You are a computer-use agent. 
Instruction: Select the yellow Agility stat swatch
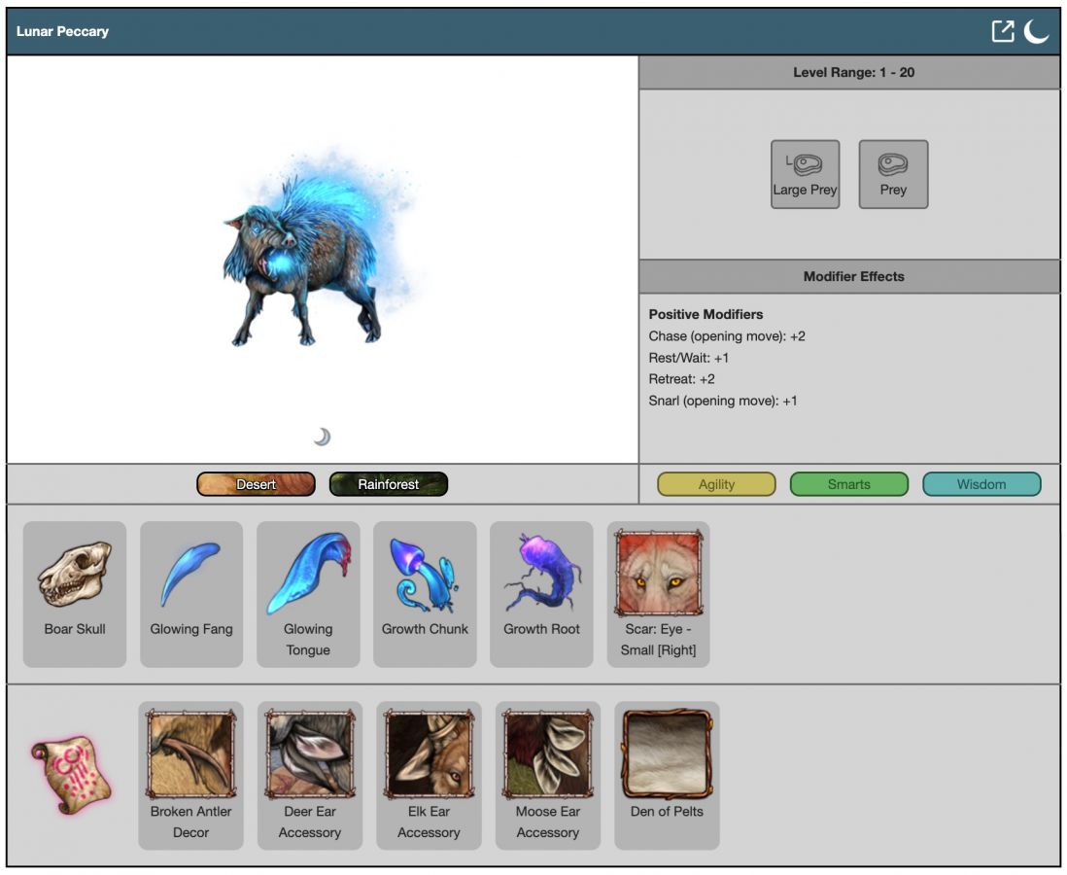716,484
